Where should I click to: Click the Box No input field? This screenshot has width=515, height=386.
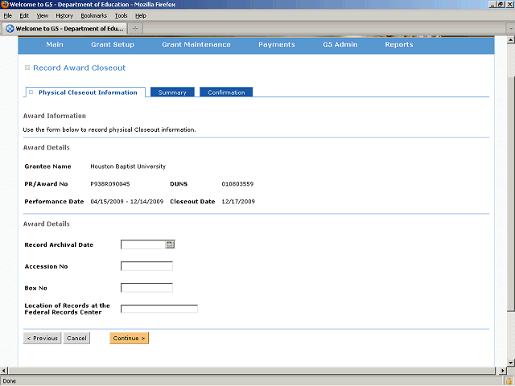click(146, 288)
